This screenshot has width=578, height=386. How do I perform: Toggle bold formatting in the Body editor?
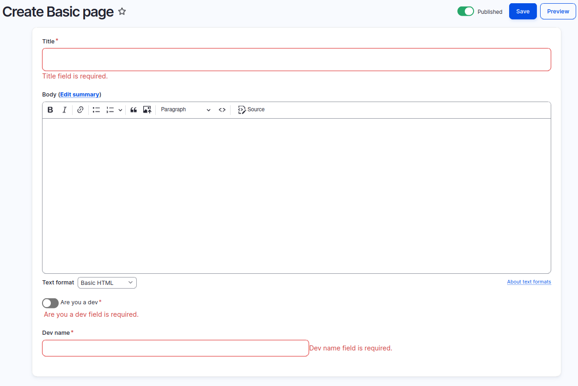tap(50, 110)
